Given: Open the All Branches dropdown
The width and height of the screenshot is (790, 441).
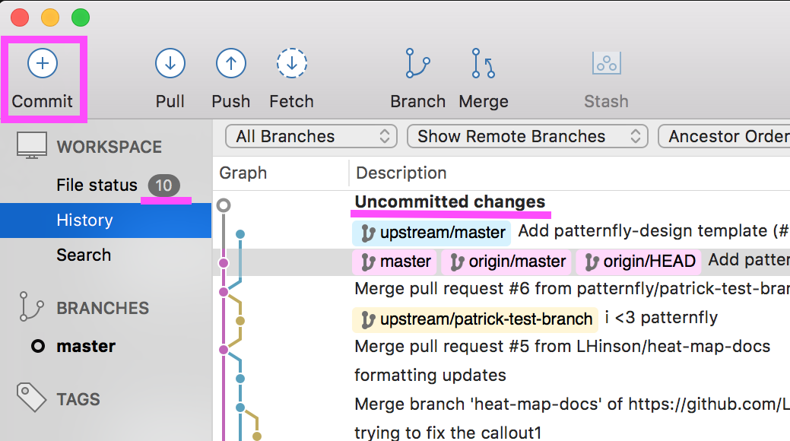Looking at the screenshot, I should point(312,137).
